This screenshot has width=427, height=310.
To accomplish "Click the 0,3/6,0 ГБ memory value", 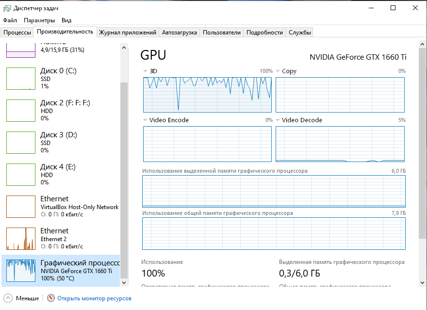I will (299, 273).
